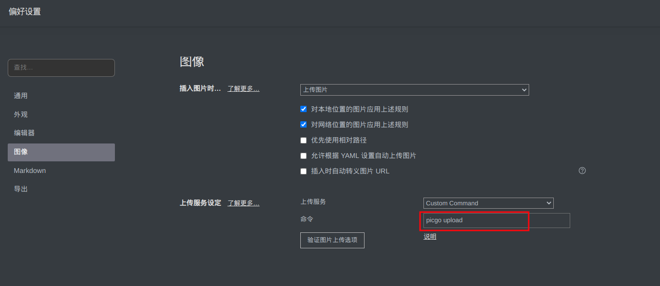The height and width of the screenshot is (286, 660).
Task: Uncheck 对网络位置的图片应用上述规则 option
Action: point(304,125)
